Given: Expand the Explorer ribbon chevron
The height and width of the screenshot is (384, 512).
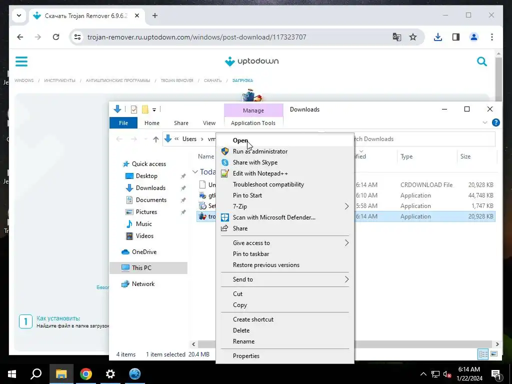Looking at the screenshot, I should click(485, 122).
